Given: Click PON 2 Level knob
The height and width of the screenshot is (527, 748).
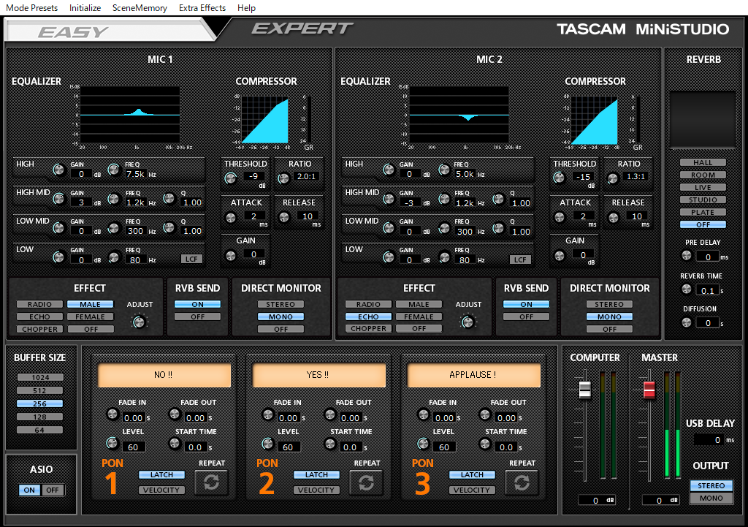Looking at the screenshot, I should [x=267, y=444].
